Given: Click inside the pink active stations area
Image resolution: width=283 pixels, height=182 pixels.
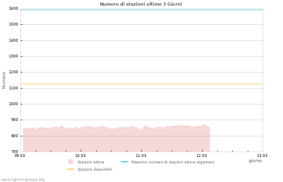Looking at the screenshot, I should 116,140.
